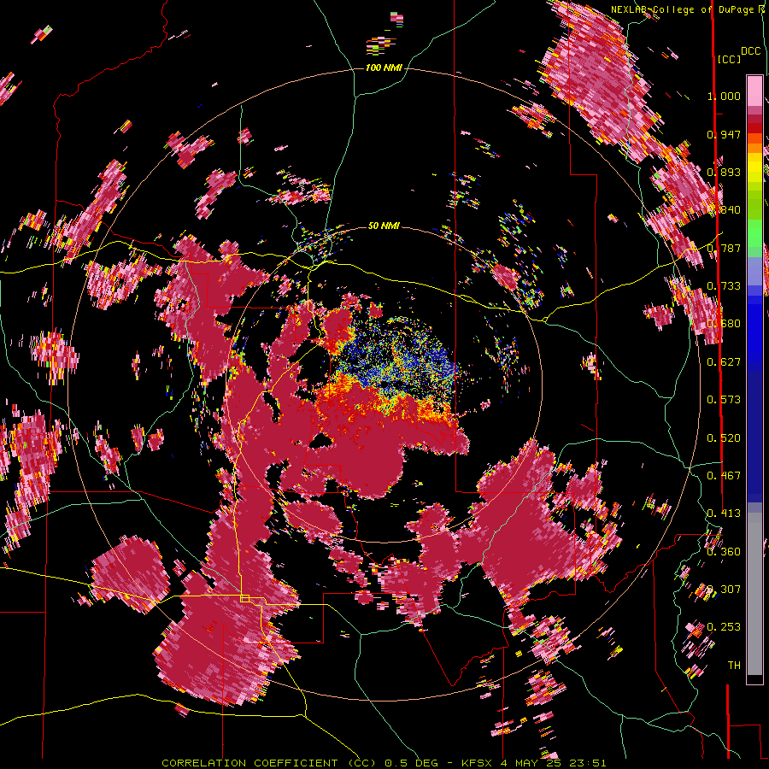
Task: Click the 0.680 scale value
Action: [724, 323]
